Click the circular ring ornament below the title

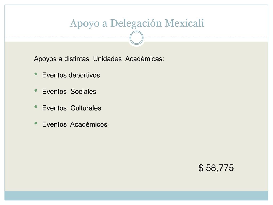(x=136, y=38)
